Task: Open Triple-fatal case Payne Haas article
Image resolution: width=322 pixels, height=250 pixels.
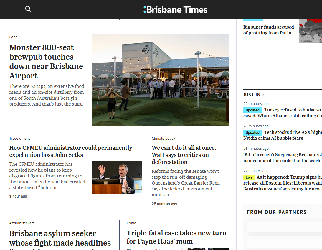Action: (x=176, y=237)
